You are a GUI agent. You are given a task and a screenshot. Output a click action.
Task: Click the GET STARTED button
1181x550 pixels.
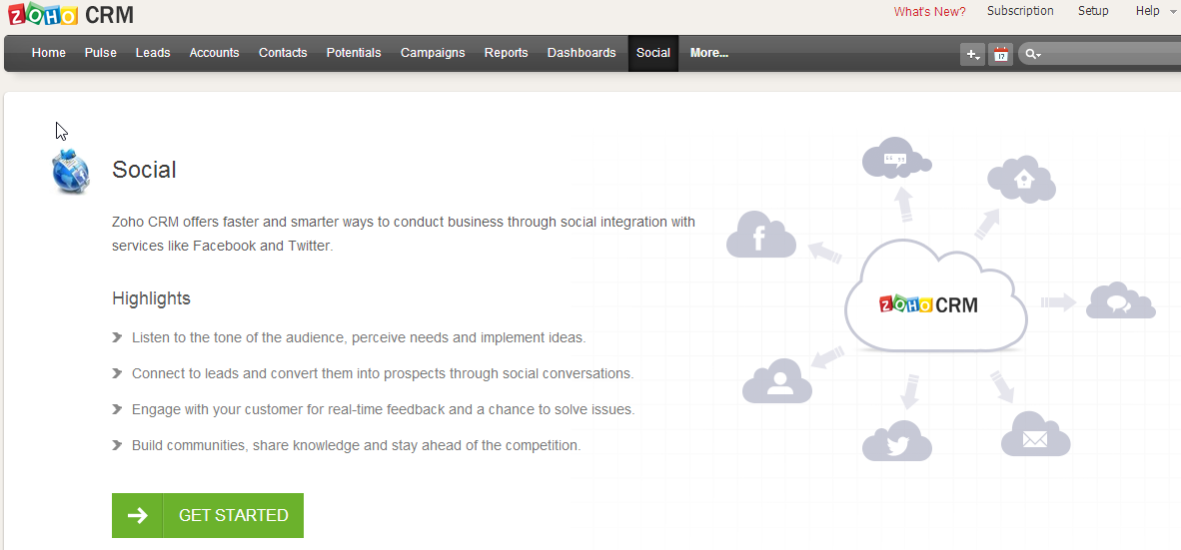208,515
